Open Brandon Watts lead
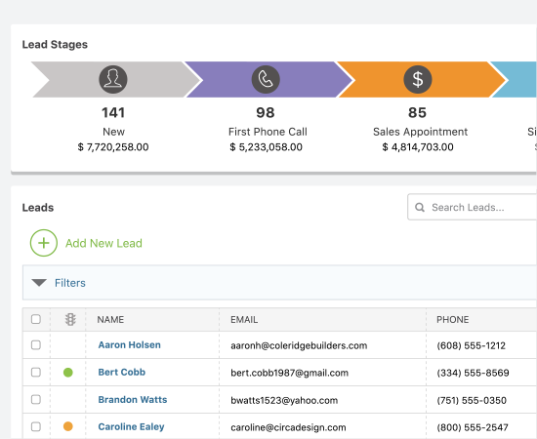 pos(133,400)
